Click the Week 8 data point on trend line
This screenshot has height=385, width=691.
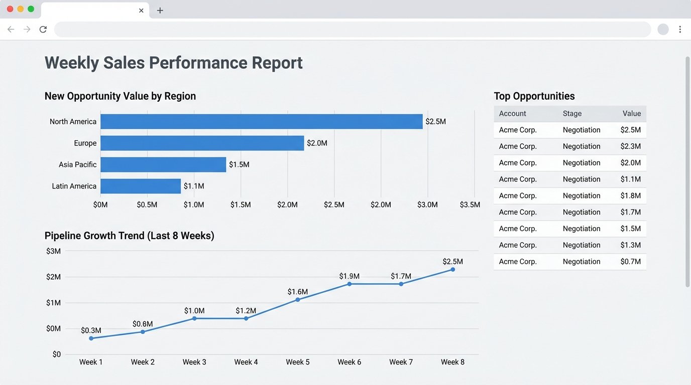click(452, 269)
